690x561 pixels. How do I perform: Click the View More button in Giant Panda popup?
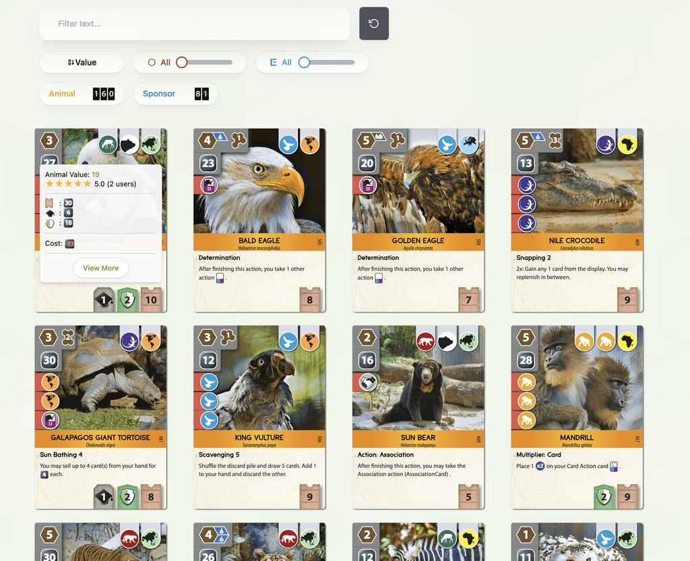click(x=100, y=268)
